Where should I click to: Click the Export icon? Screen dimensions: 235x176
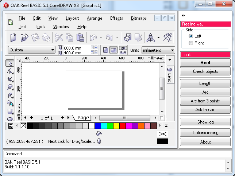(138, 38)
